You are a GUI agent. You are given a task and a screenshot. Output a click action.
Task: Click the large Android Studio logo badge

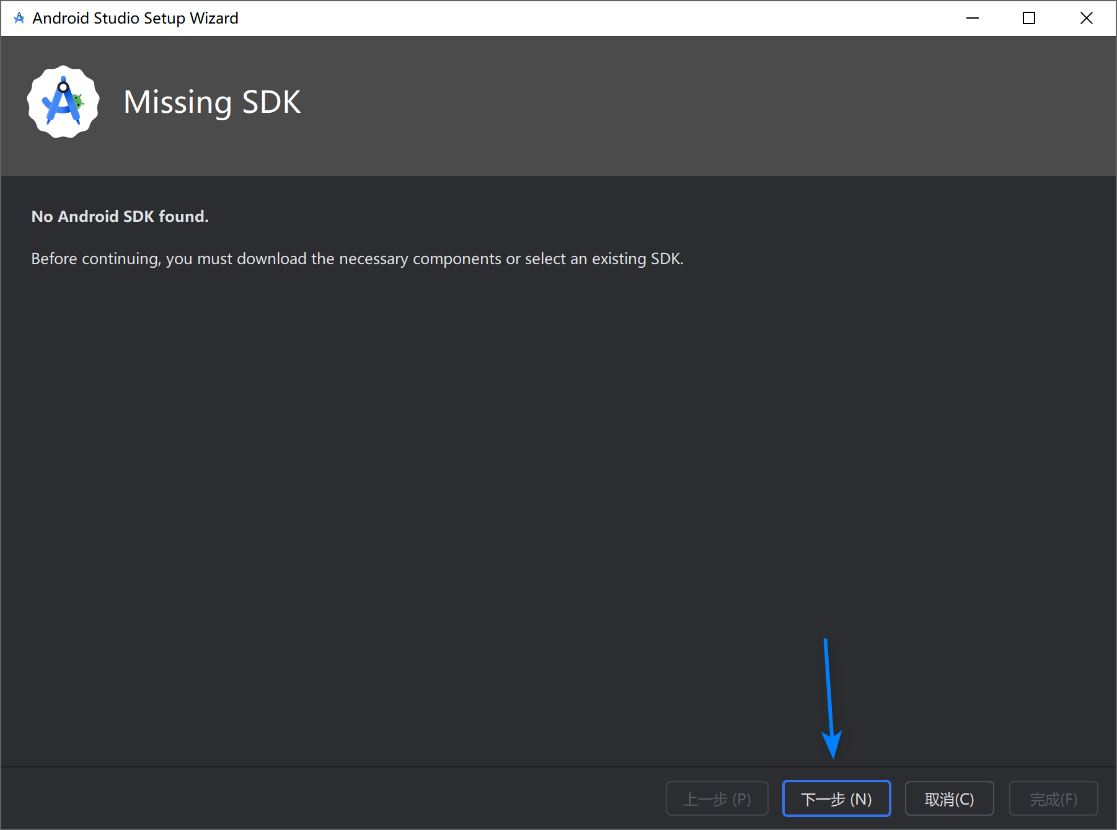point(63,102)
